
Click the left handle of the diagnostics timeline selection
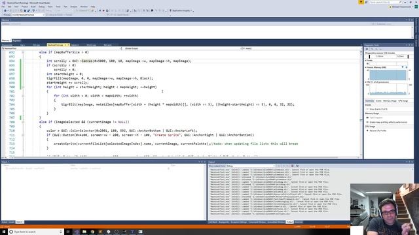point(369,56)
